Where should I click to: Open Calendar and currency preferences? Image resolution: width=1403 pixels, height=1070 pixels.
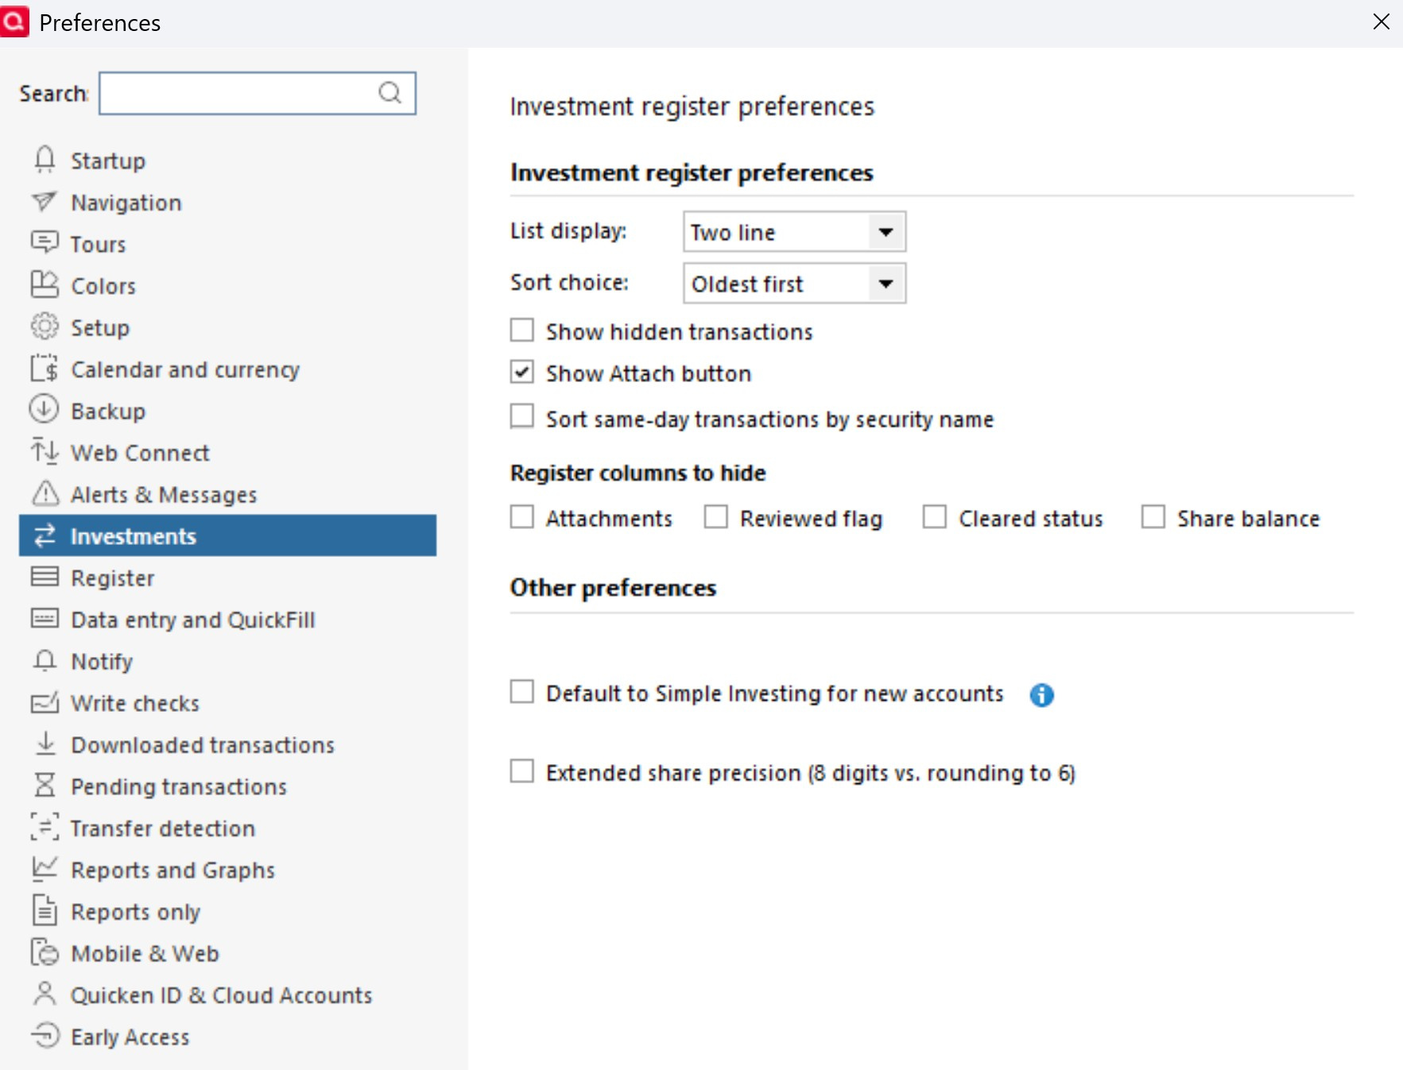coord(185,369)
